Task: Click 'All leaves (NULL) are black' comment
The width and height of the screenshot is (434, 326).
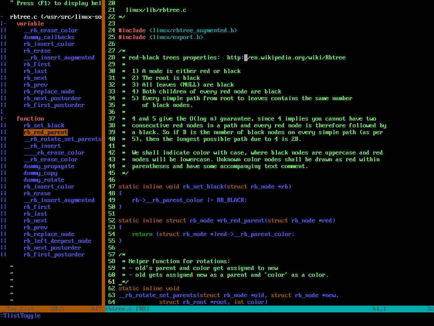Action: 188,85
